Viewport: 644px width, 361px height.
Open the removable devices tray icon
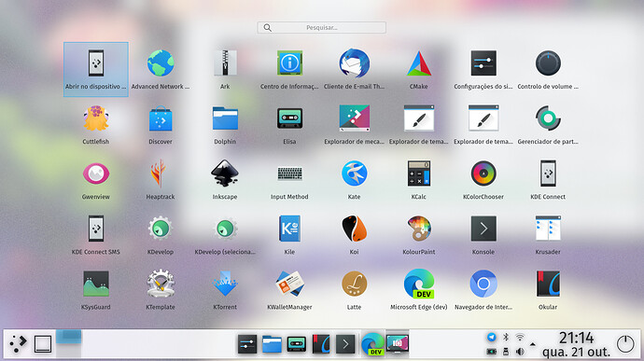pyautogui.click(x=506, y=352)
